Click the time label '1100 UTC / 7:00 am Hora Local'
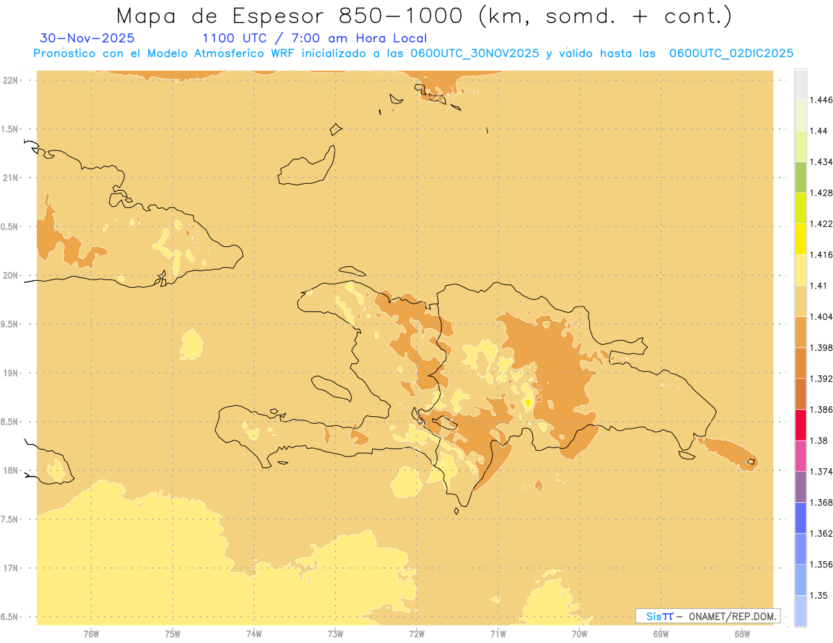The image size is (833, 643). (314, 38)
